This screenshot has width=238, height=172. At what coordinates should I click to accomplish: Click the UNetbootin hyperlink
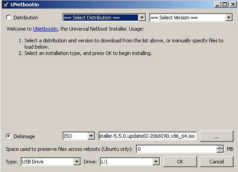(x=45, y=29)
